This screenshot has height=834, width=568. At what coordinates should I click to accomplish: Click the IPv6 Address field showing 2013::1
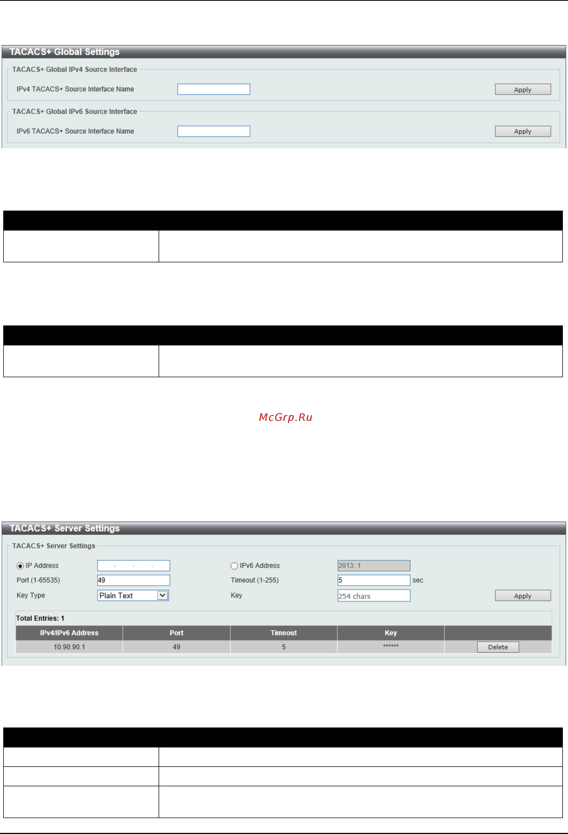[x=374, y=565]
